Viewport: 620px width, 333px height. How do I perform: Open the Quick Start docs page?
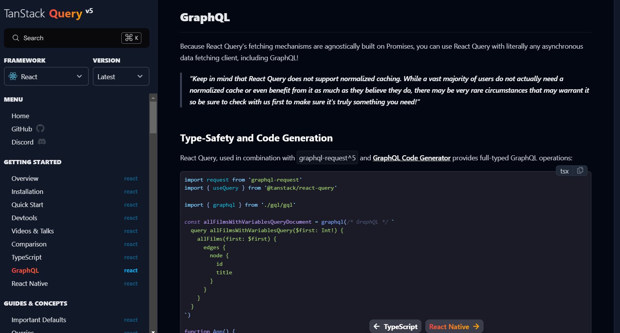(x=27, y=205)
